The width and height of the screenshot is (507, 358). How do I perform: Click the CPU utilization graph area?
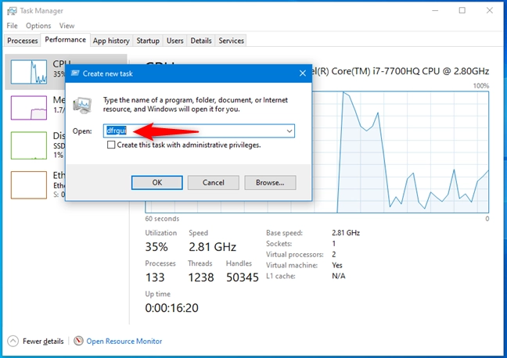click(x=401, y=152)
